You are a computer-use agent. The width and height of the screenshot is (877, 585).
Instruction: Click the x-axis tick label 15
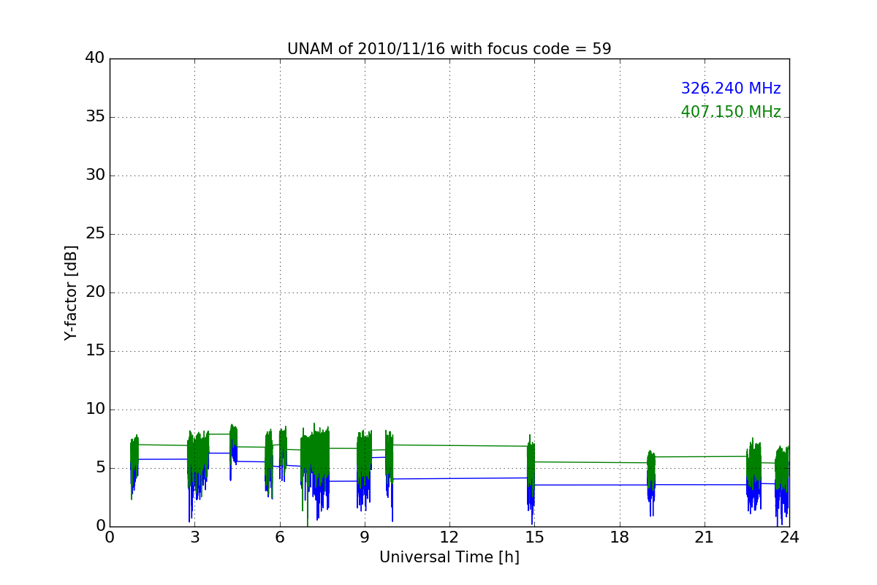click(x=534, y=537)
